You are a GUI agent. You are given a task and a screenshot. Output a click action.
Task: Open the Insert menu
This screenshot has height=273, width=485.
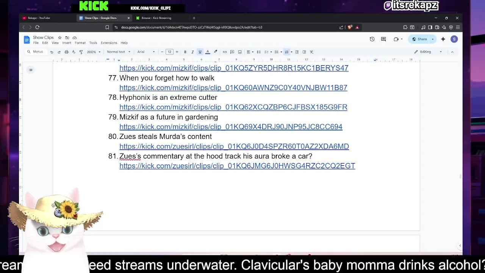pyautogui.click(x=67, y=43)
